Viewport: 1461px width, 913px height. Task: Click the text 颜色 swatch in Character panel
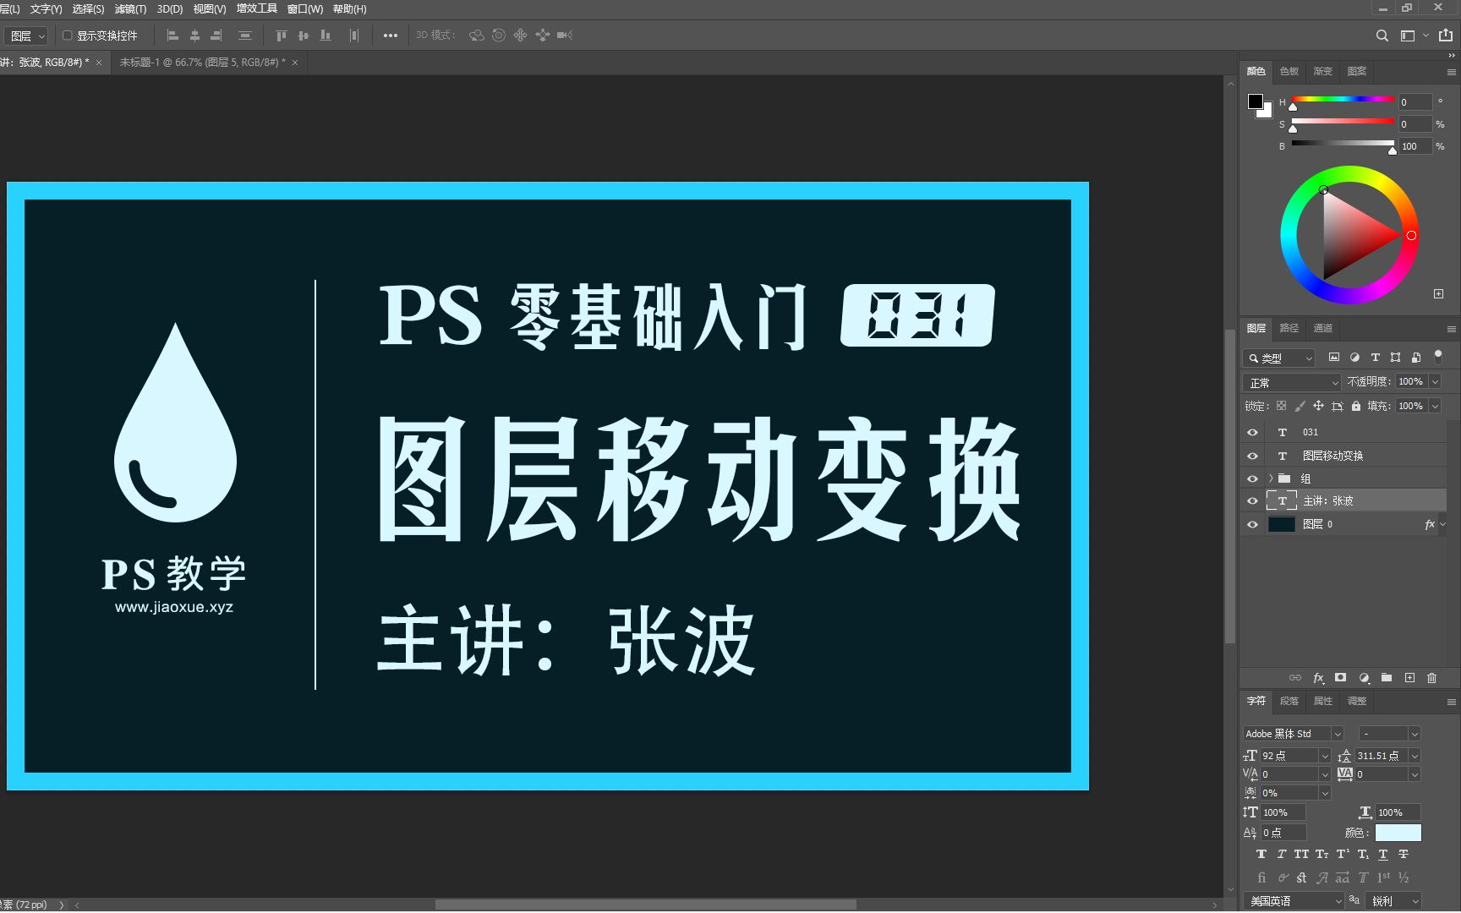point(1398,833)
